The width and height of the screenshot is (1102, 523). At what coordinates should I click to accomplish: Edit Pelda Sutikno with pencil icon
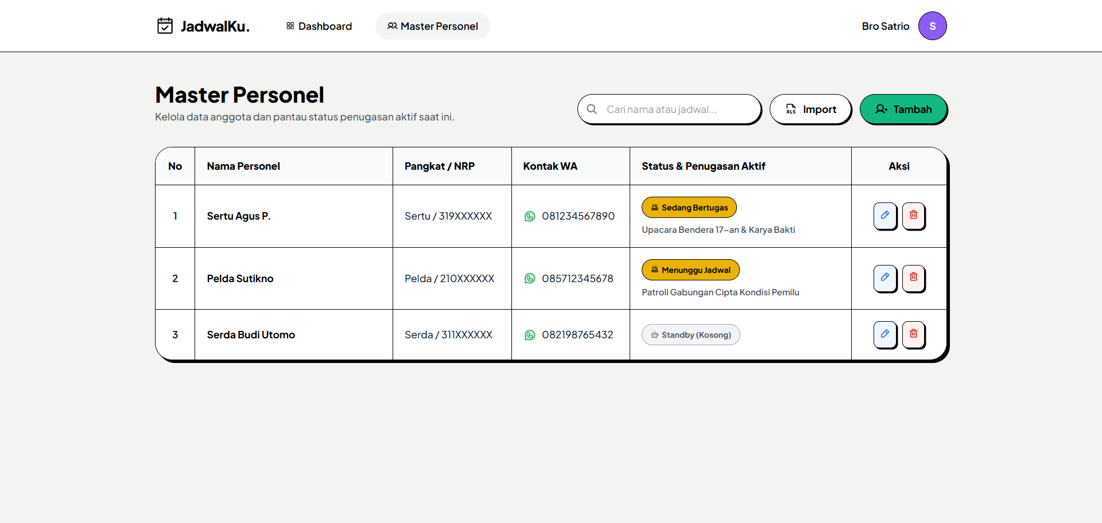tap(885, 278)
